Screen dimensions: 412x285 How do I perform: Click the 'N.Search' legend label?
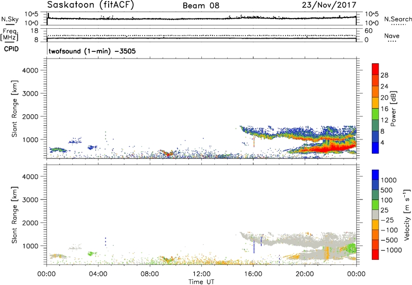pos(398,19)
